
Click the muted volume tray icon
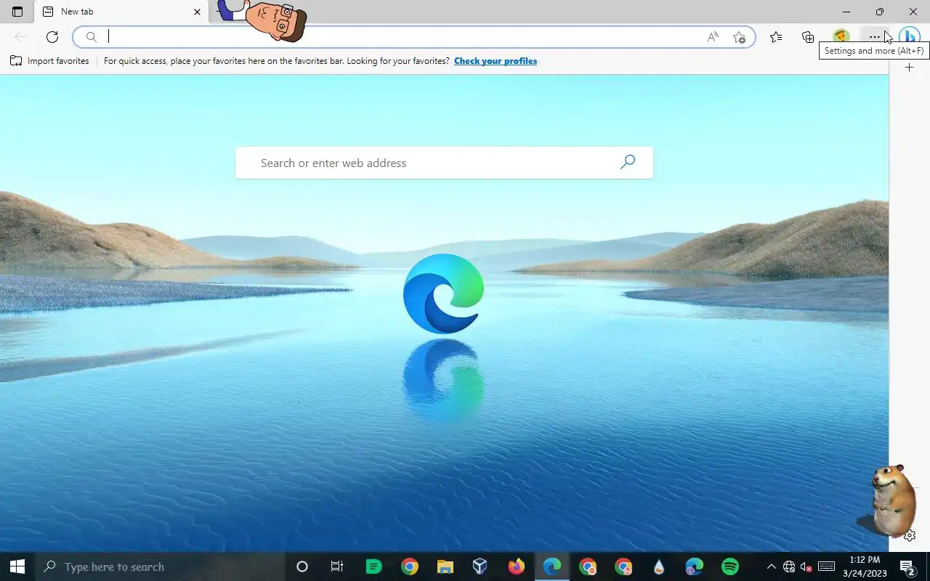pos(806,566)
